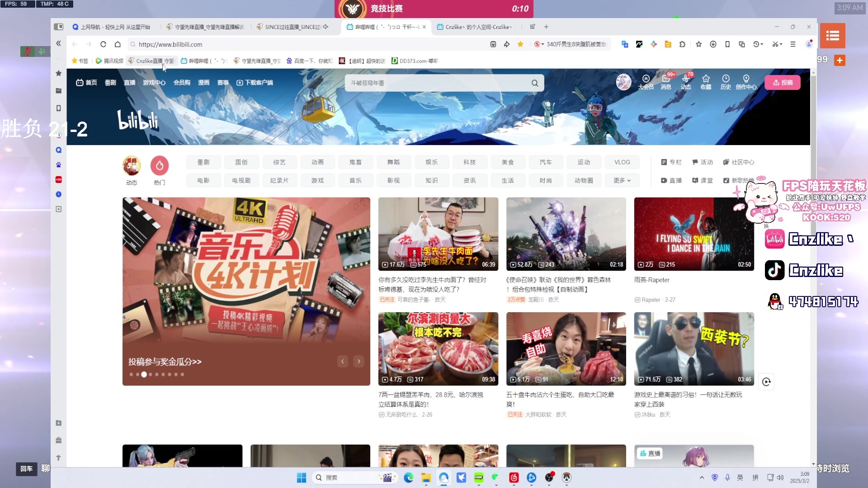This screenshot has height=488, width=868.
Task: Open 首页 in Bilibili nav
Action: (86, 83)
